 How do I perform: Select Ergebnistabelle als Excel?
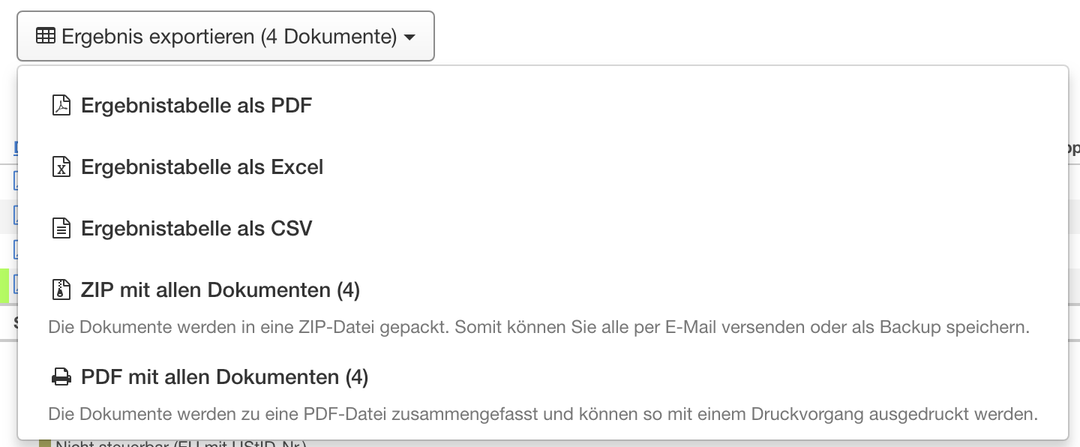202,166
